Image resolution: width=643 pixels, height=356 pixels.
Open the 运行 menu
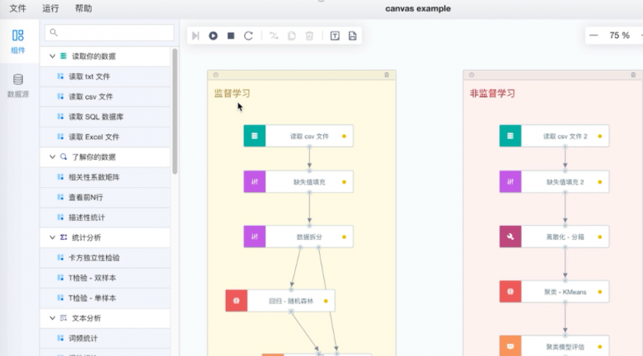50,8
